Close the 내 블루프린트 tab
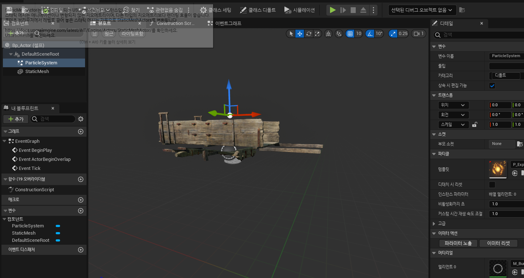This screenshot has width=524, height=278. (x=53, y=108)
